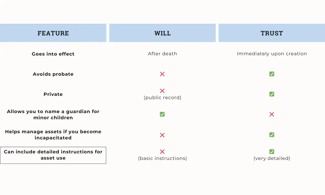325x195 pixels.
Task: Click the red X above public record
Action: [x=162, y=91]
